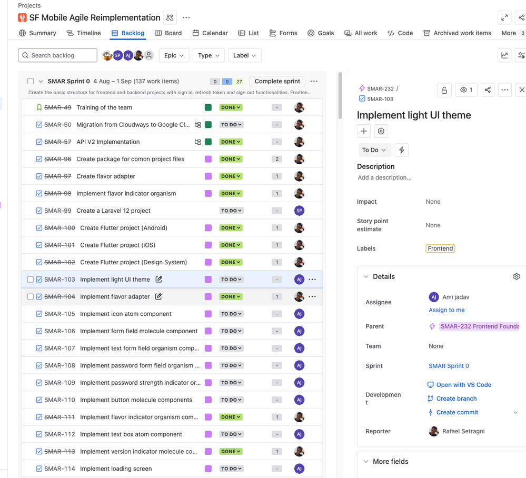This screenshot has height=478, width=526.
Task: Select the SMAR Sprint 0 checkbox
Action: pyautogui.click(x=31, y=81)
